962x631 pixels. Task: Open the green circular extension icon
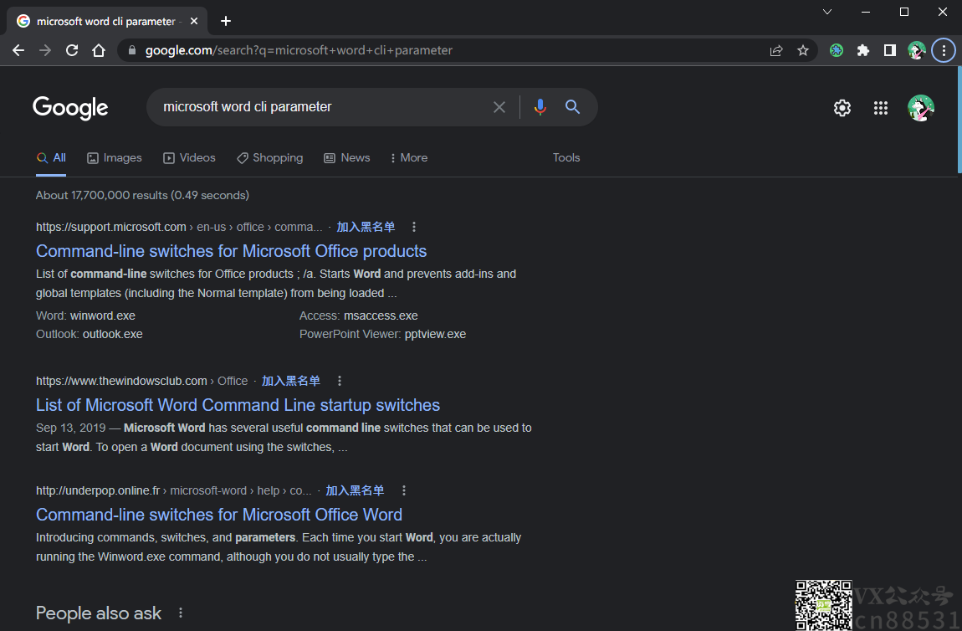click(837, 50)
